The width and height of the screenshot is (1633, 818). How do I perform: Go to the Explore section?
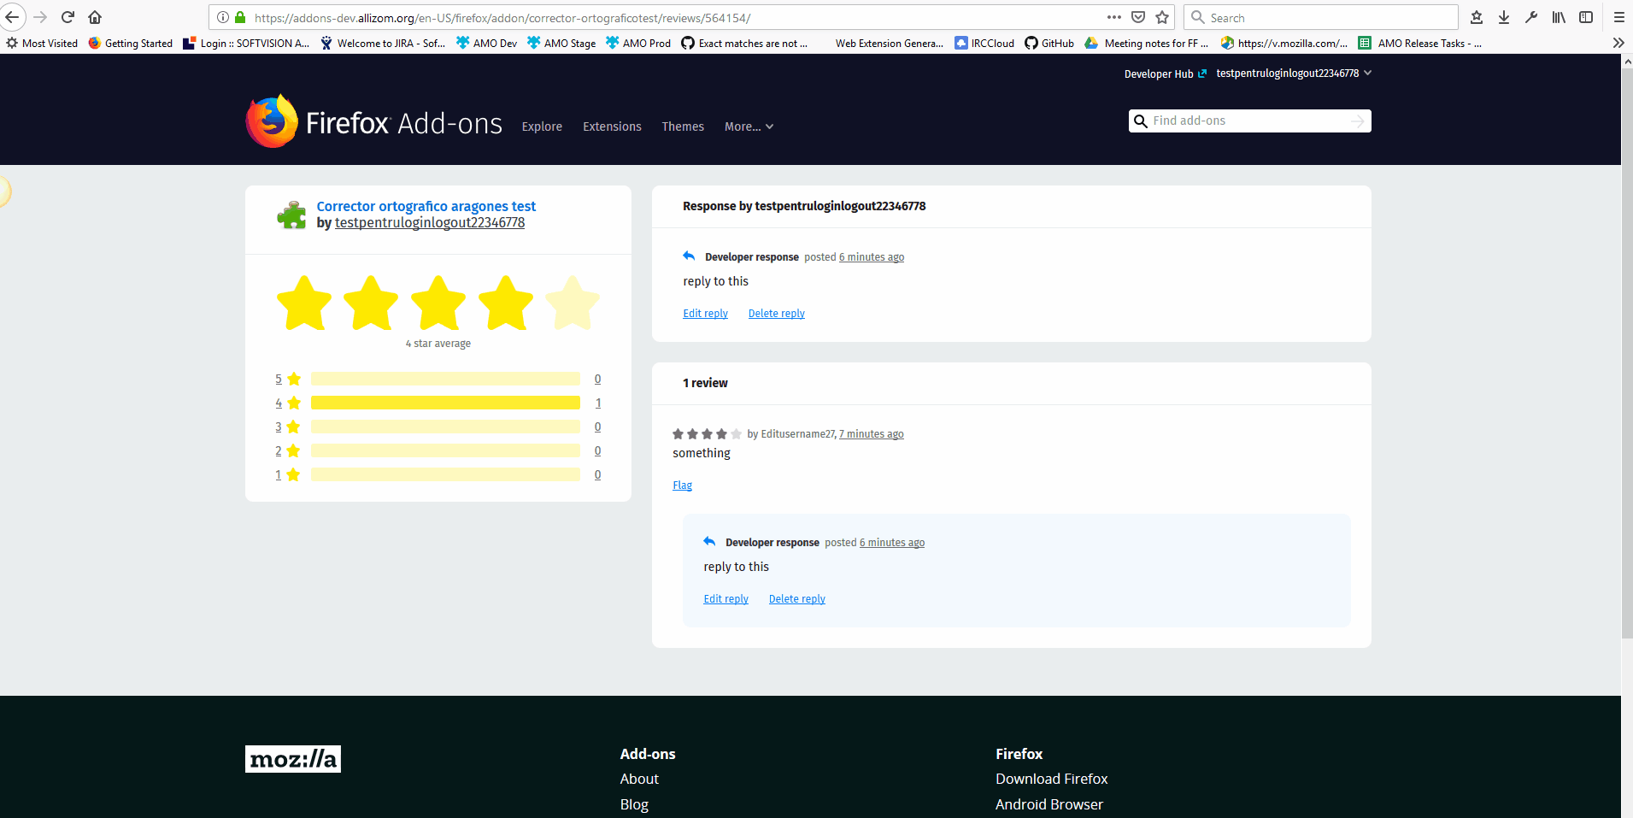tap(542, 127)
